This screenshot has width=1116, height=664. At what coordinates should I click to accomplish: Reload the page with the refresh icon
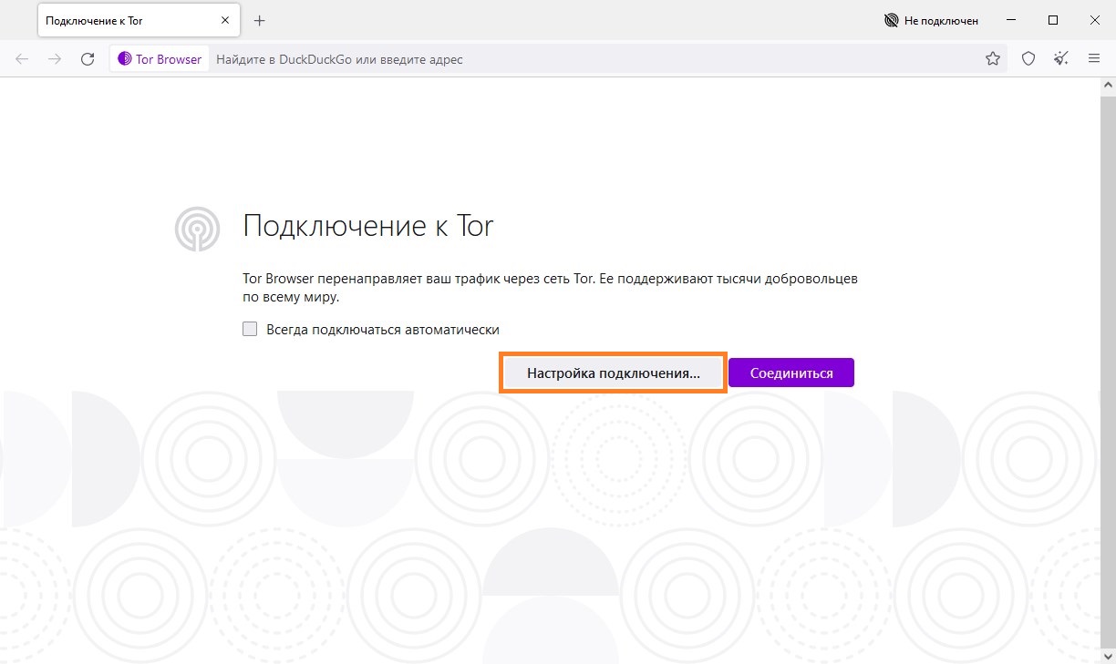click(88, 59)
